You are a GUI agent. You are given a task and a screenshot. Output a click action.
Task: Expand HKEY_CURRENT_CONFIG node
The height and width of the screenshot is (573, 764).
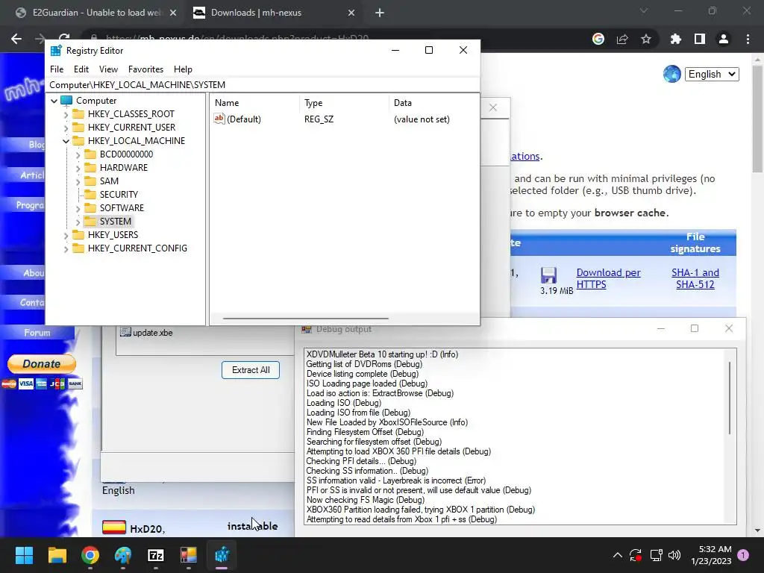click(x=66, y=249)
